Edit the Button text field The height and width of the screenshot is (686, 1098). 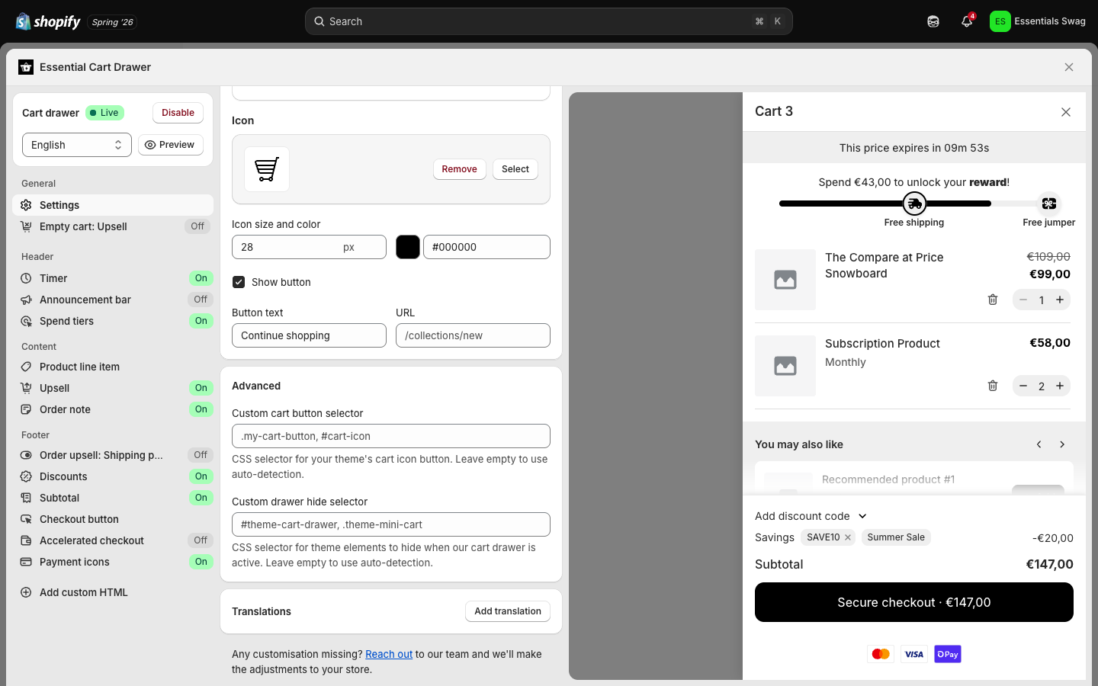(309, 335)
